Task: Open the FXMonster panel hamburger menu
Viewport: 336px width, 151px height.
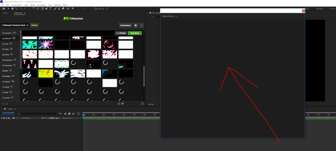Action: [25, 13]
